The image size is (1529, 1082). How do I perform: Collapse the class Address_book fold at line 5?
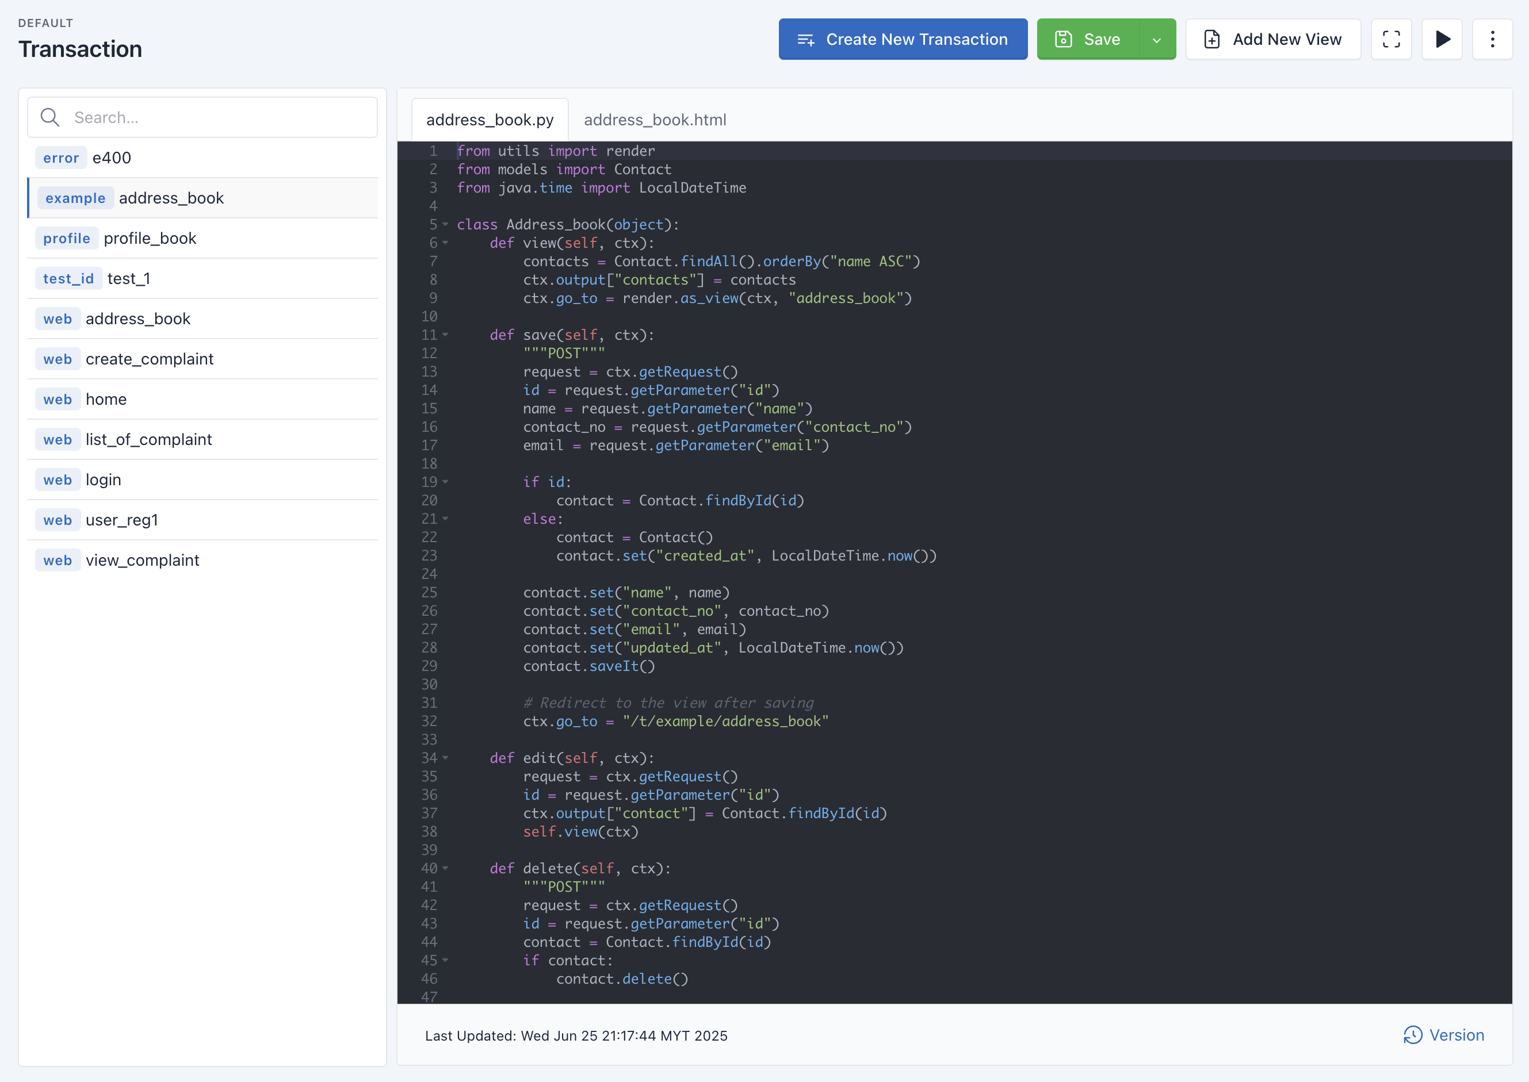click(445, 225)
